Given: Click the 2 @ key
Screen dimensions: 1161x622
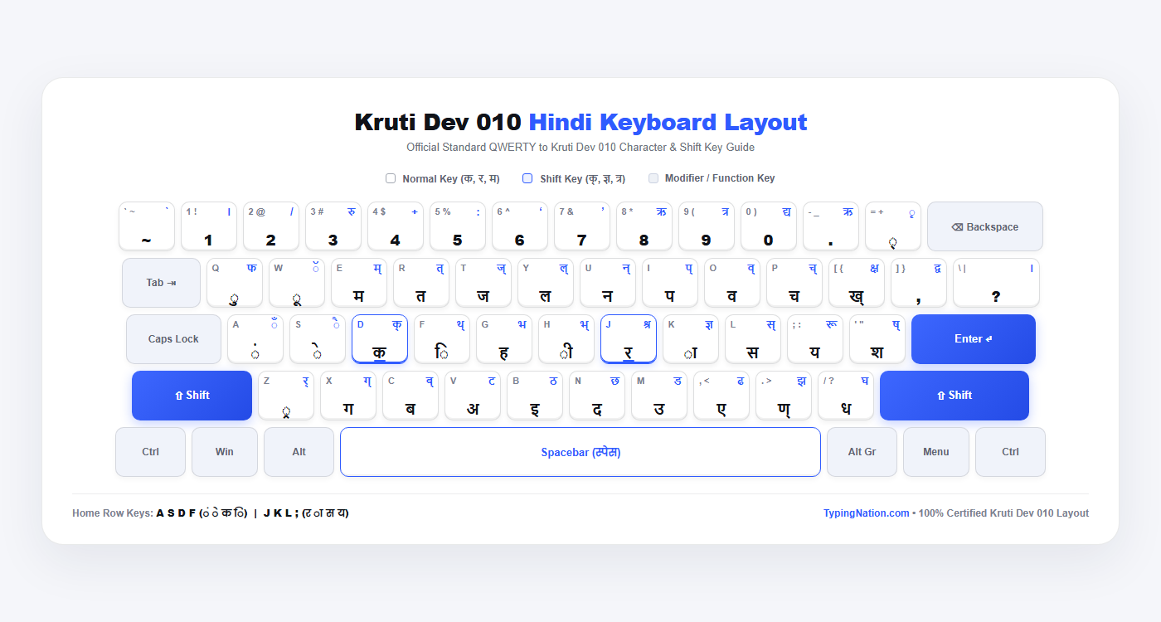Looking at the screenshot, I should [x=270, y=226].
